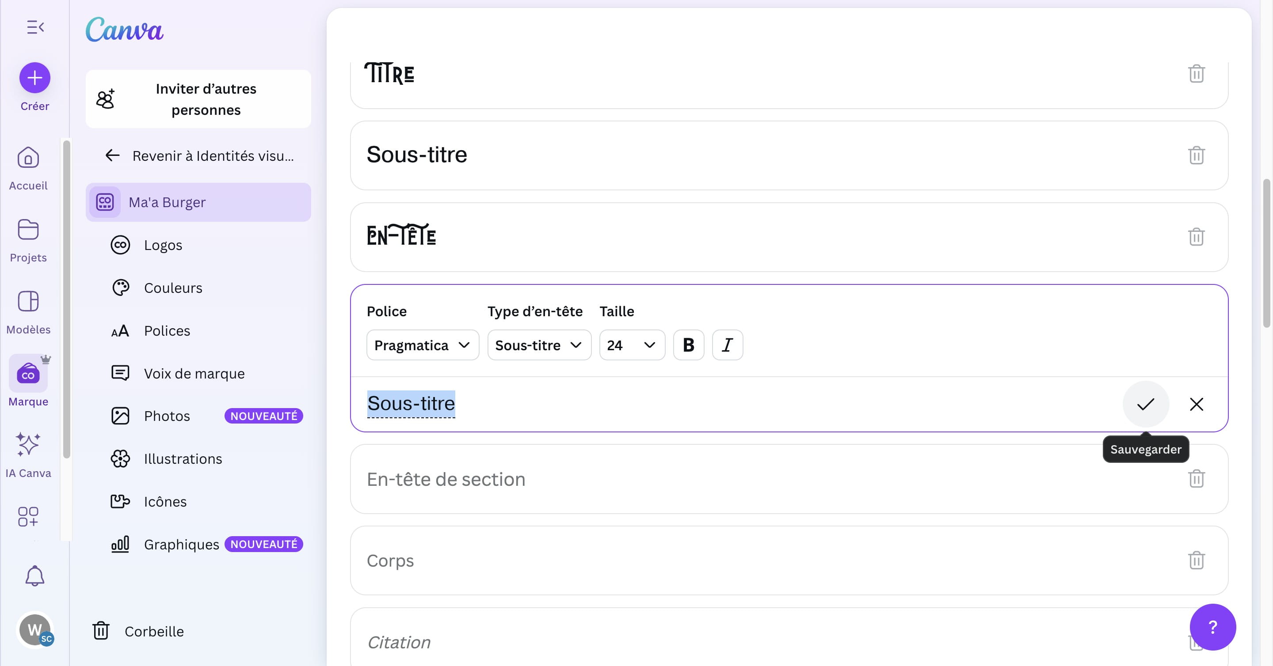Save changes with the Sauvegarder checkmark

[x=1146, y=404]
